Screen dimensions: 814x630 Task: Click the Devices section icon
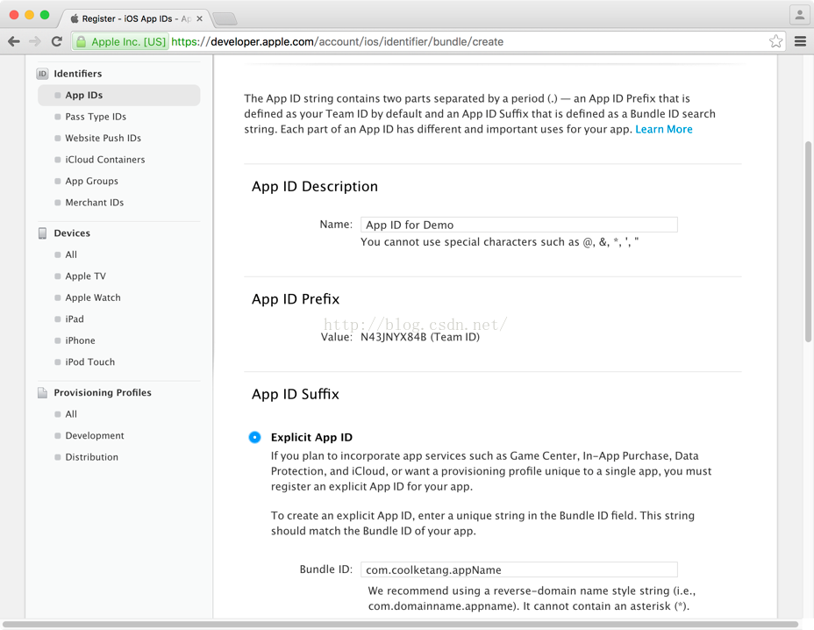pos(42,233)
